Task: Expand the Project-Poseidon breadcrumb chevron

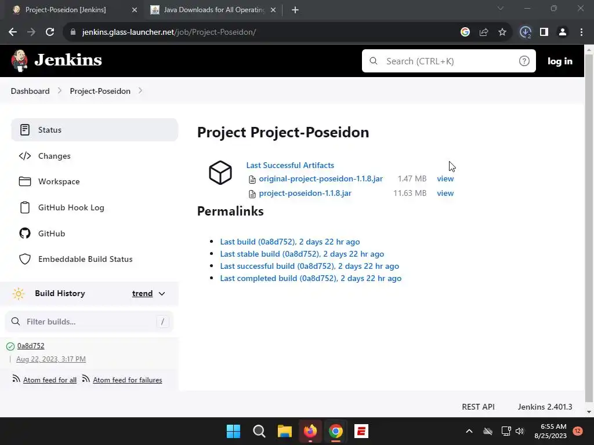Action: tap(140, 91)
